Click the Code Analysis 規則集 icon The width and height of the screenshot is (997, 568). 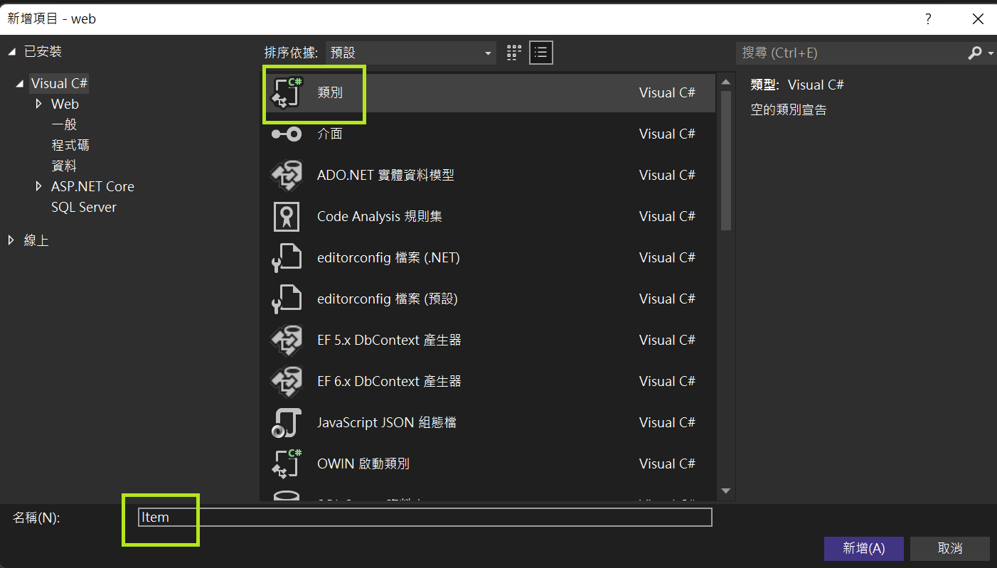[x=287, y=216]
